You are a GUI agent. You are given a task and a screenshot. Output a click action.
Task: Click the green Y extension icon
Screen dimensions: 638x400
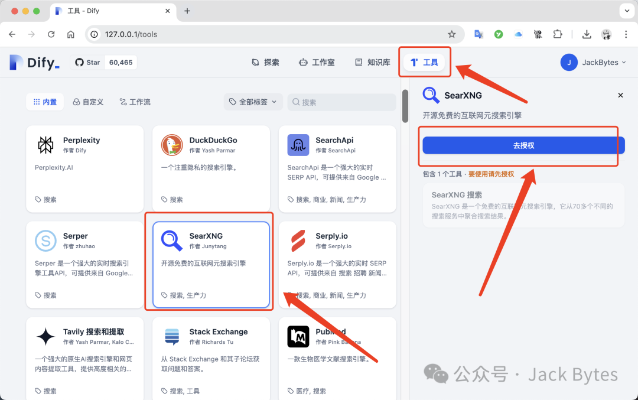click(x=499, y=34)
